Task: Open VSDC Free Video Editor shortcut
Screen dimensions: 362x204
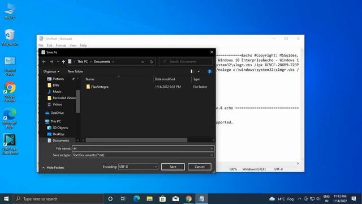Action: [10, 144]
